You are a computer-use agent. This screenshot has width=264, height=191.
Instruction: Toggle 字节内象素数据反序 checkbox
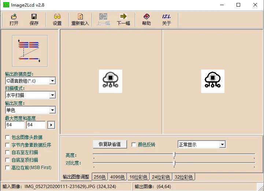coord(7,145)
